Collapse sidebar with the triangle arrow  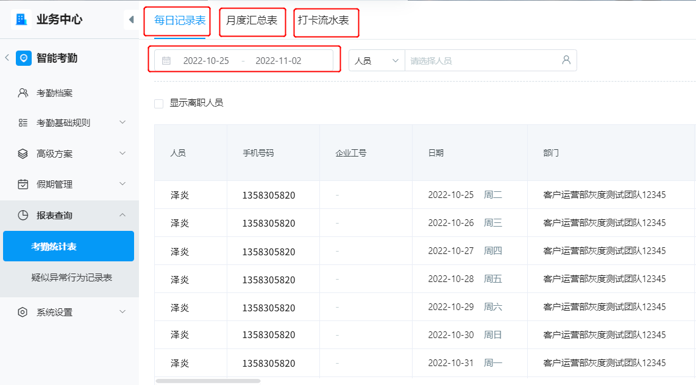[132, 19]
